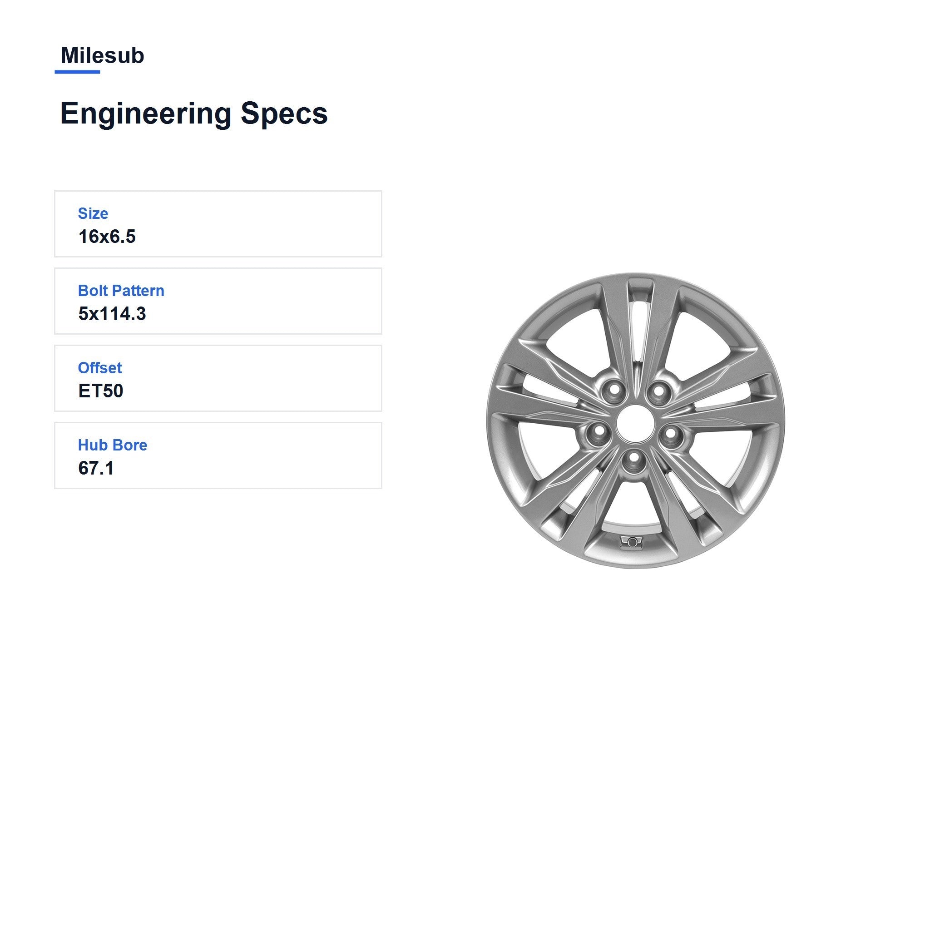Image resolution: width=930 pixels, height=930 pixels.
Task: Click the Hub Bore label
Action: [113, 445]
